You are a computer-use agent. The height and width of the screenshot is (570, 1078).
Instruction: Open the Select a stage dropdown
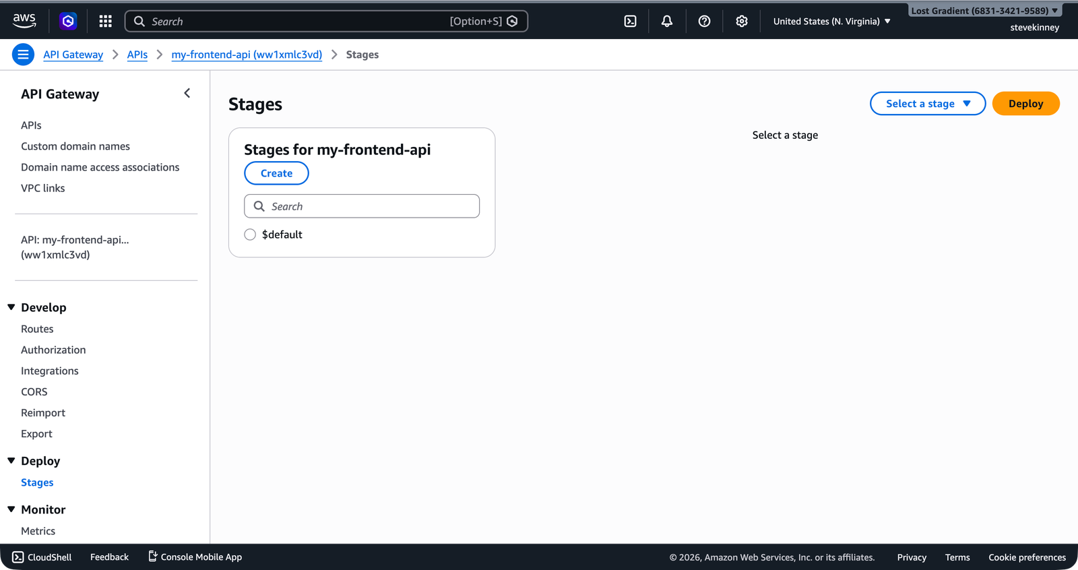[x=928, y=104]
